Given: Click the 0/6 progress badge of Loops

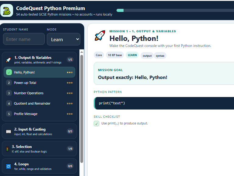Looking at the screenshot, I should 70,166.
